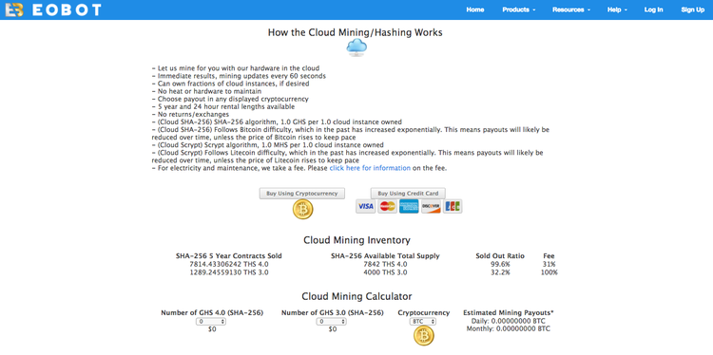Image resolution: width=713 pixels, height=355 pixels.
Task: Click the 31% fee value
Action: coord(549,264)
